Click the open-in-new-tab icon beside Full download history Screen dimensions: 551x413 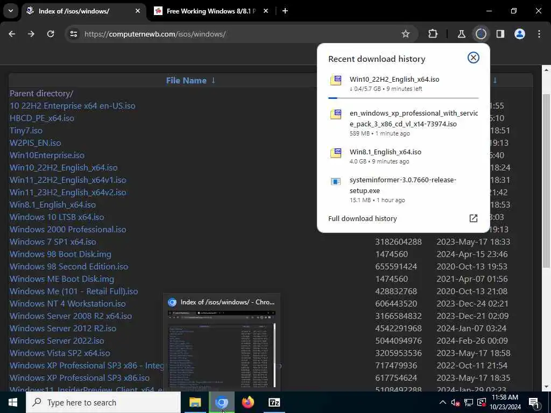point(474,218)
